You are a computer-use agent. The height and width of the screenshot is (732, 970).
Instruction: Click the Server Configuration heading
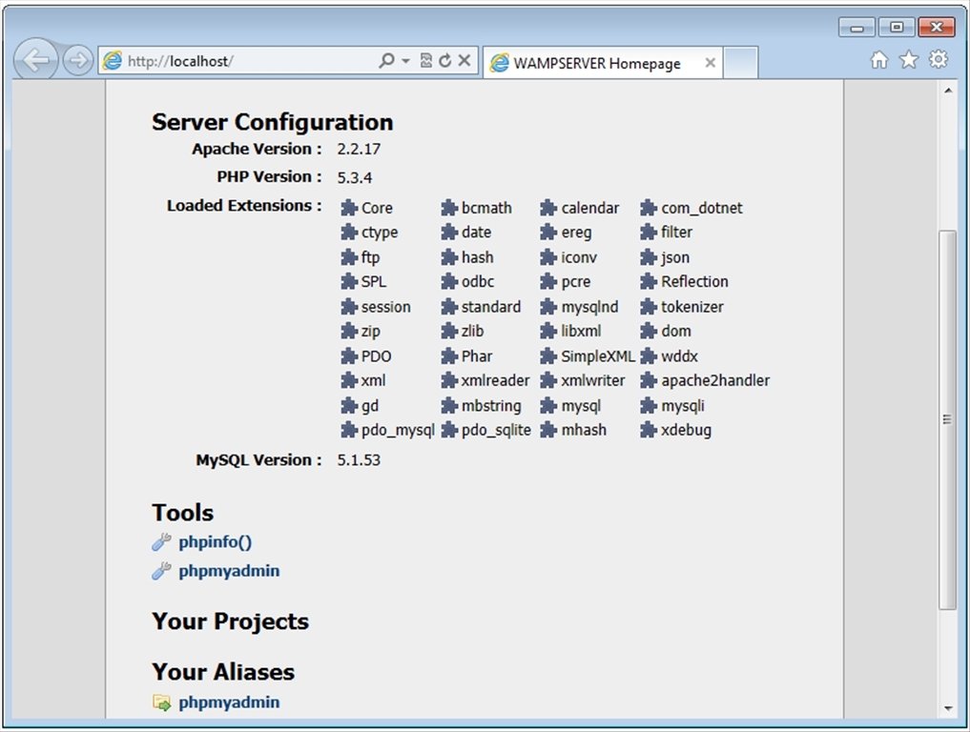[273, 122]
